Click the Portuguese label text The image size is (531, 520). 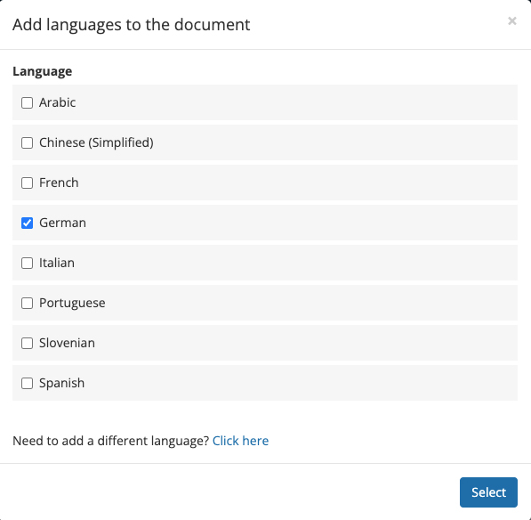(x=72, y=303)
